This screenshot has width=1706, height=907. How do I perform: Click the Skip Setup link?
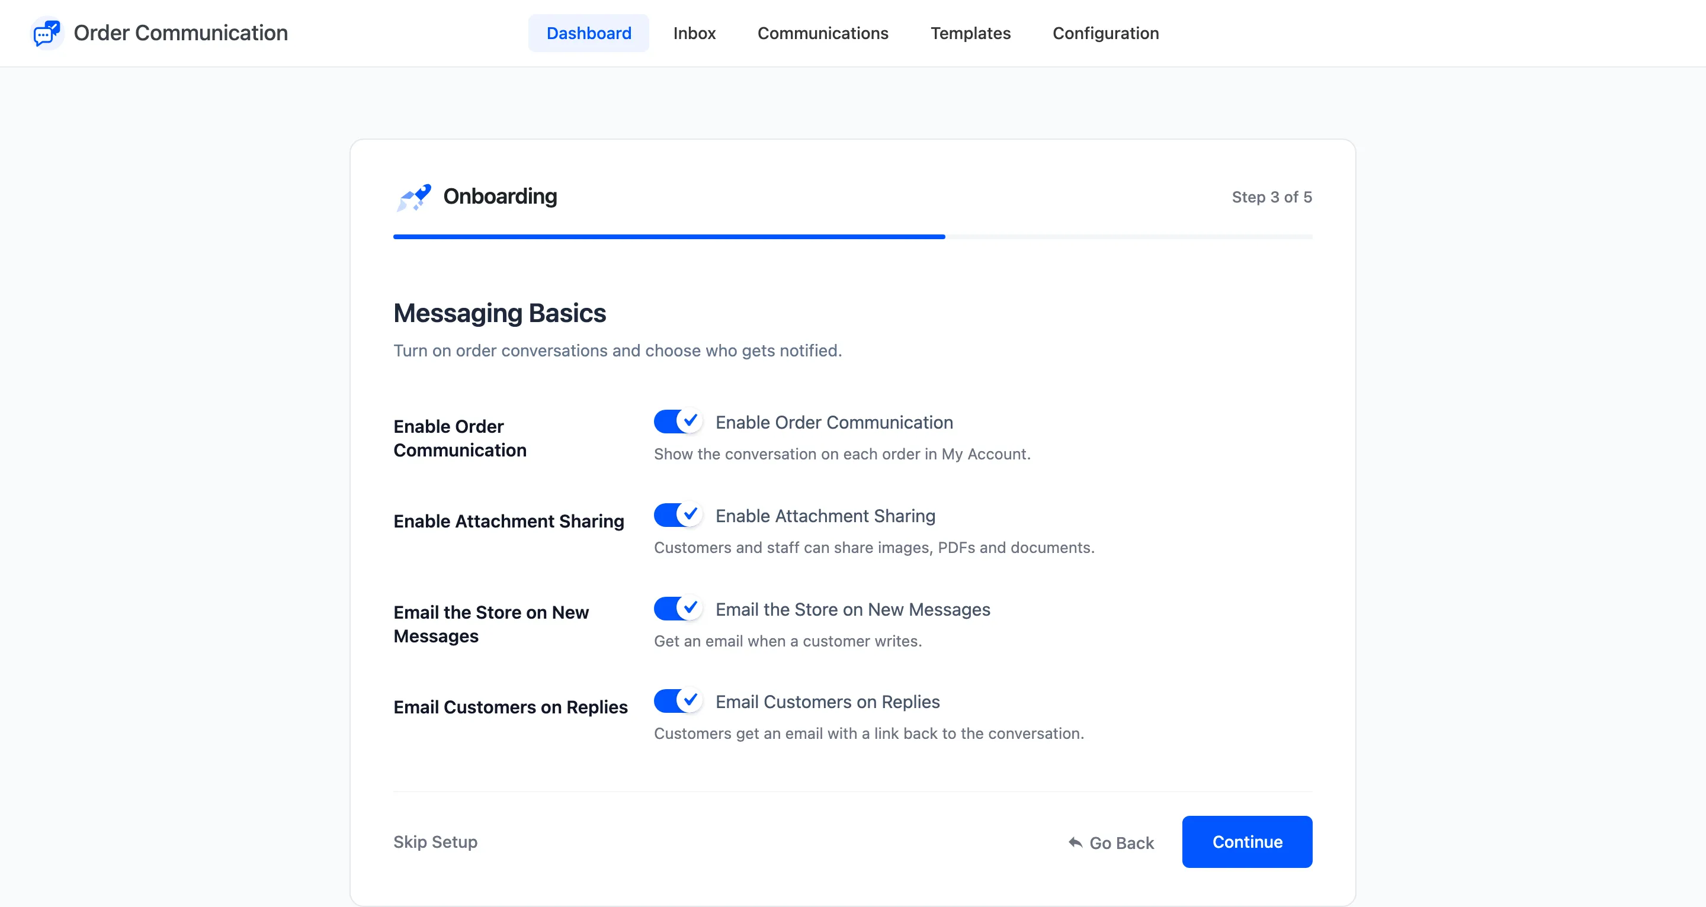435,841
